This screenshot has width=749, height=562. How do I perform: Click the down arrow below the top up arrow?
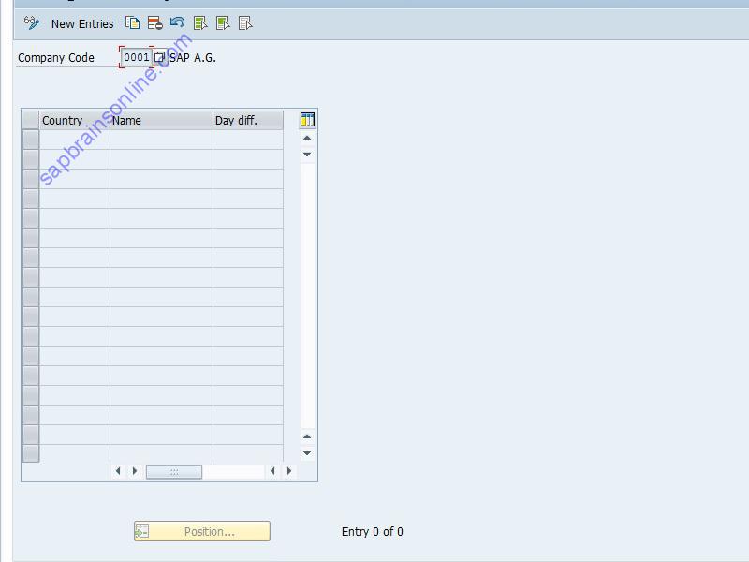(307, 155)
